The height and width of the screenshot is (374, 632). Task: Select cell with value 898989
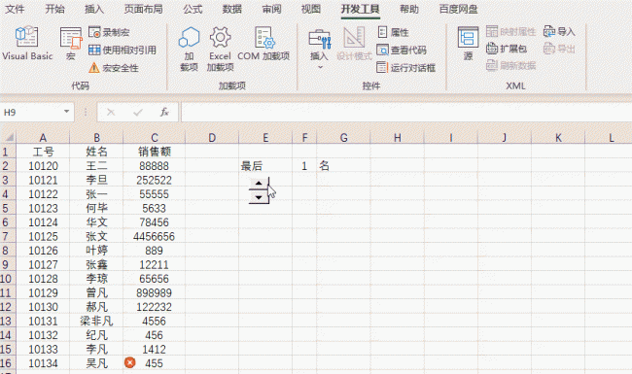pyautogui.click(x=154, y=292)
